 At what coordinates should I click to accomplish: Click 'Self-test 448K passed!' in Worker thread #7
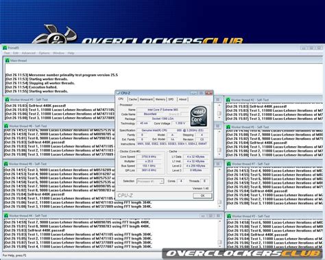tap(257, 191)
